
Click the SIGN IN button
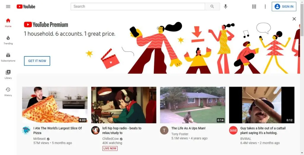[284, 7]
